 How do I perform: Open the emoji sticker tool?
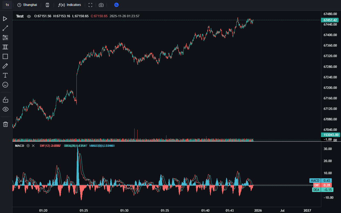5,85
